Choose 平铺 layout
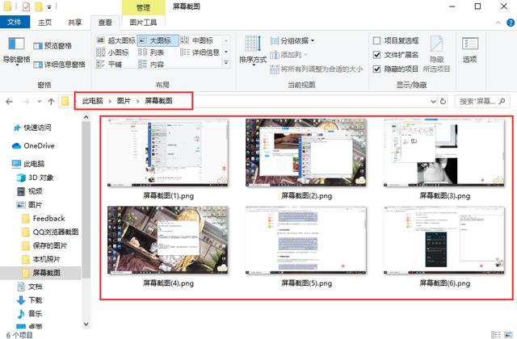The height and width of the screenshot is (339, 517). click(109, 65)
